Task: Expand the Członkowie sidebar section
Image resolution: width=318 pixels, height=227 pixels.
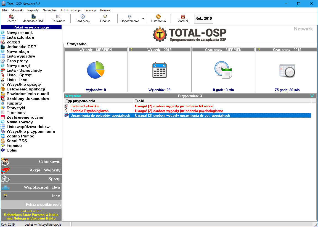Action: [31, 162]
